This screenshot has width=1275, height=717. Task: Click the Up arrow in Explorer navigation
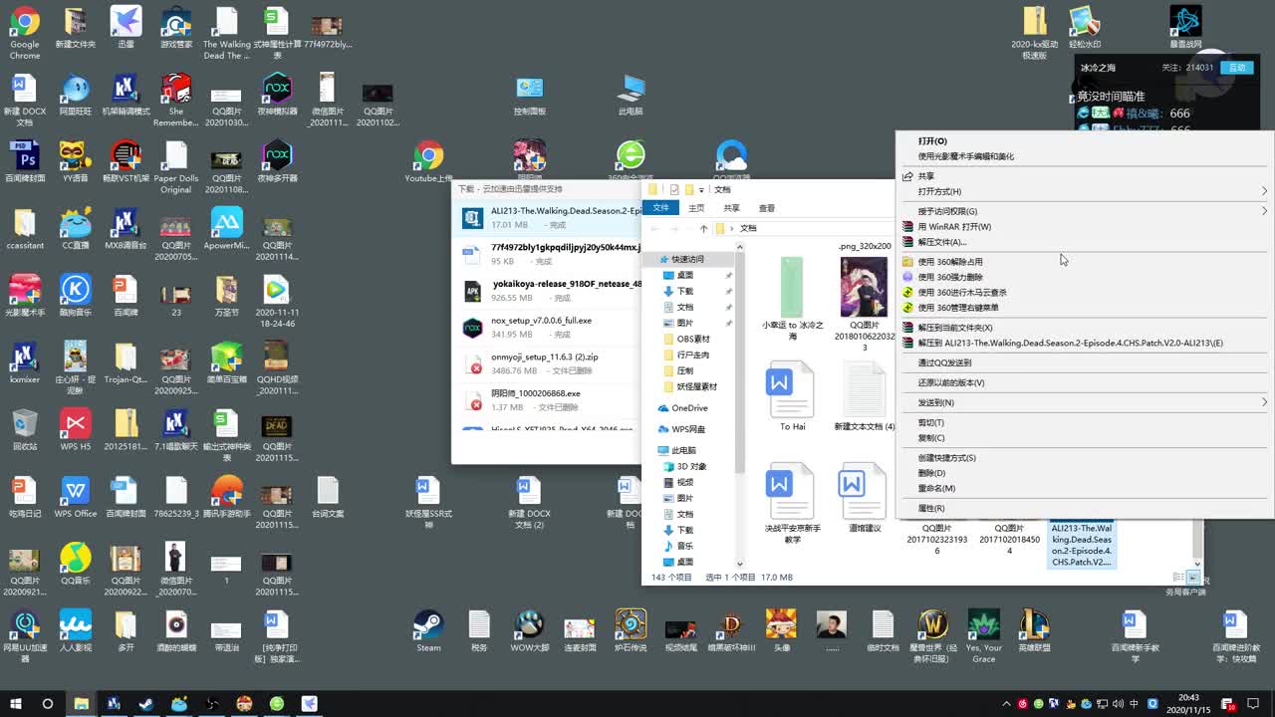703,228
